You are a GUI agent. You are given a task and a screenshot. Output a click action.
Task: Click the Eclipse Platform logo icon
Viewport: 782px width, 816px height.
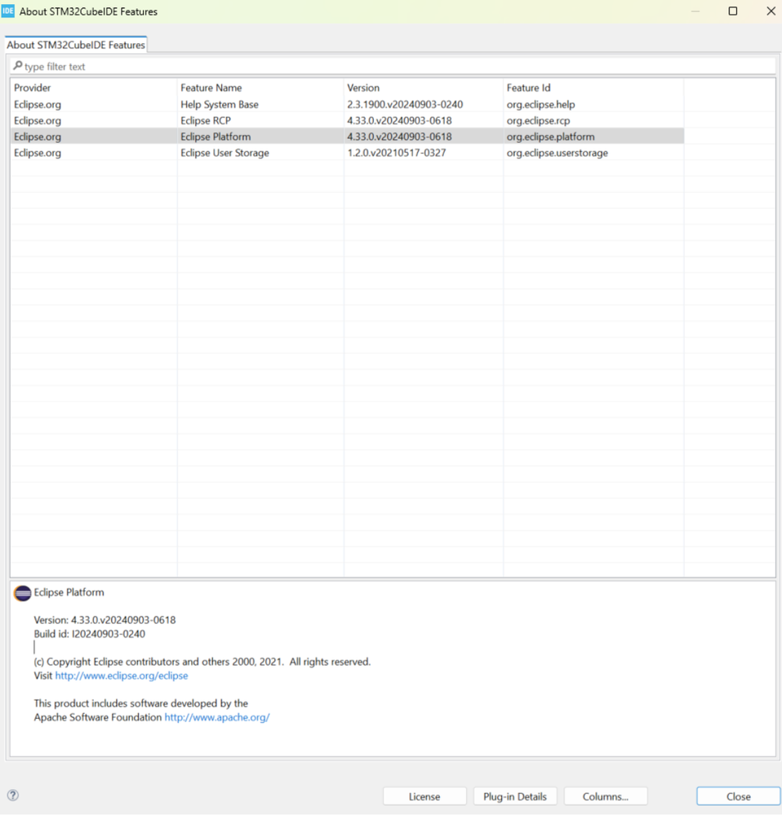22,593
